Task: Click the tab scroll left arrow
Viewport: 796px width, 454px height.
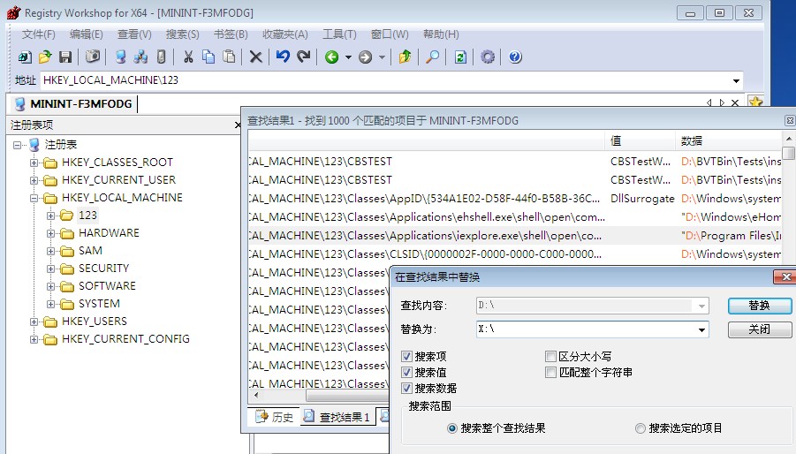Action: 709,102
